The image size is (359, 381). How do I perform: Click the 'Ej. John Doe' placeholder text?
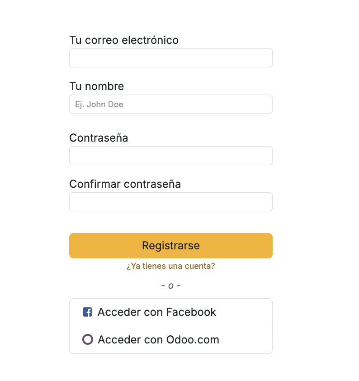pyautogui.click(x=99, y=105)
